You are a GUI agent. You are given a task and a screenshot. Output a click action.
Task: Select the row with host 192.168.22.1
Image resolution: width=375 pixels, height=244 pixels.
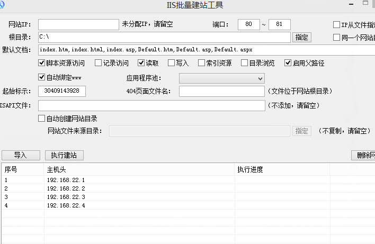click(x=189, y=180)
